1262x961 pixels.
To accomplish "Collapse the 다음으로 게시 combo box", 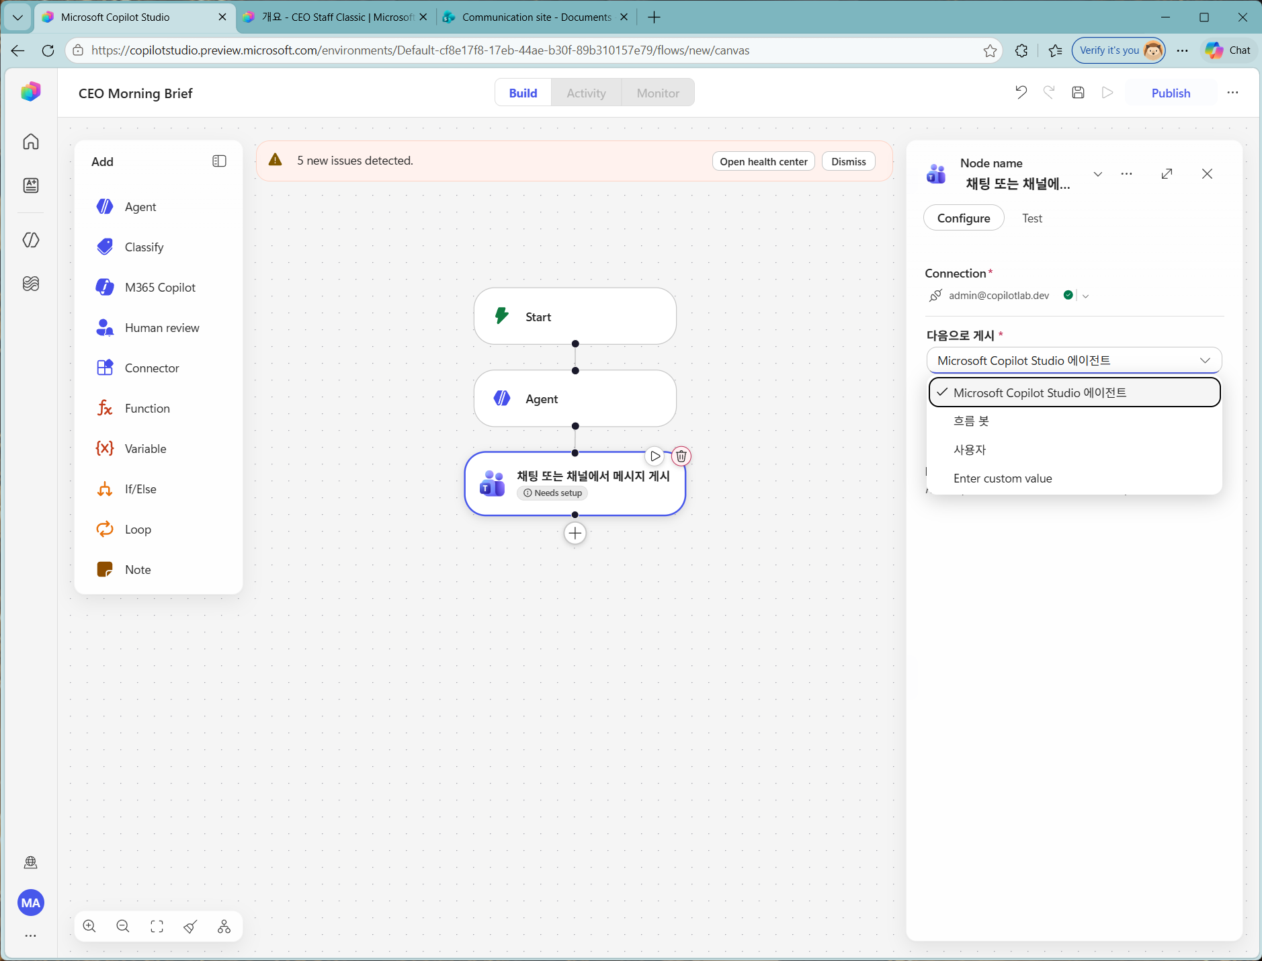I will (x=1074, y=361).
